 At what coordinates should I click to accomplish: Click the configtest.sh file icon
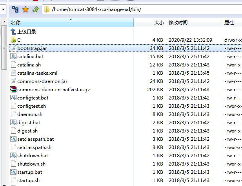13,106
